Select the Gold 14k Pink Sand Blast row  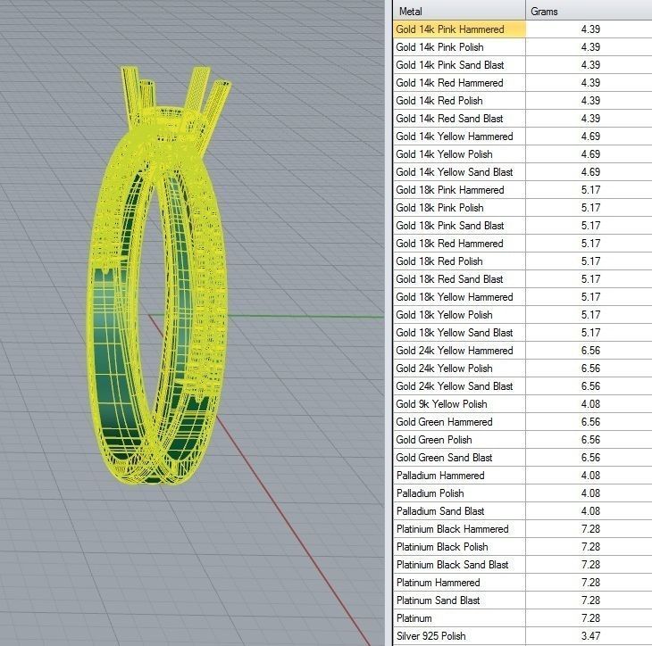522,65
